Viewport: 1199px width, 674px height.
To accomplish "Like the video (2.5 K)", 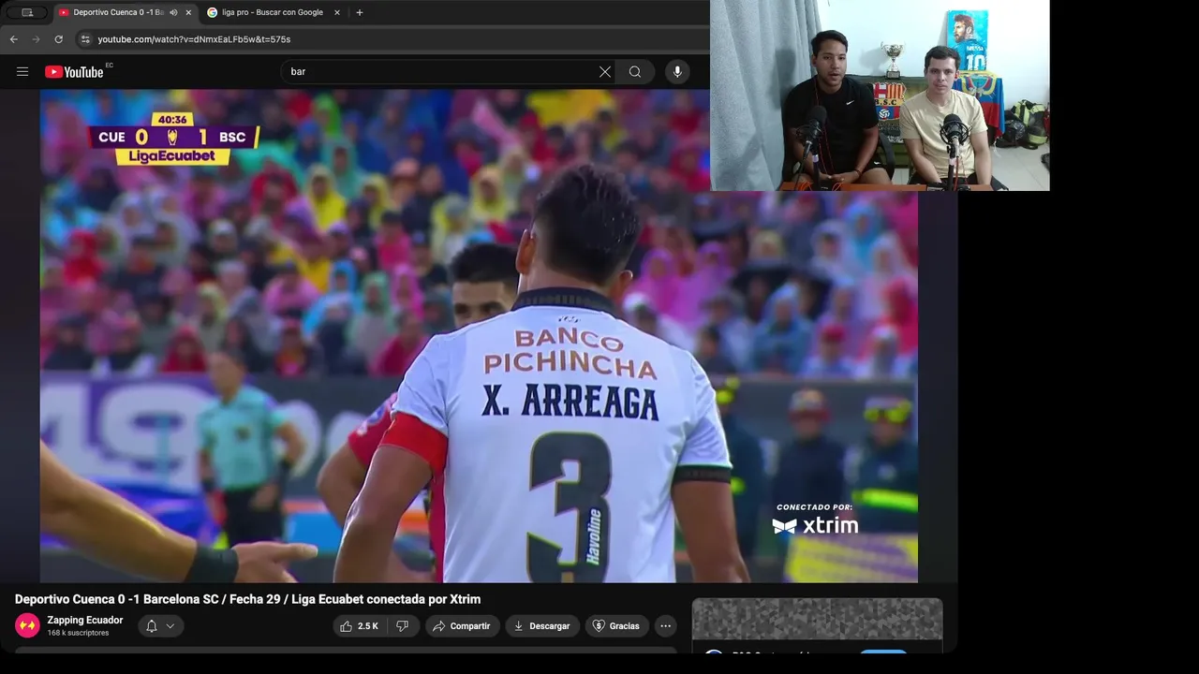I will [x=359, y=626].
